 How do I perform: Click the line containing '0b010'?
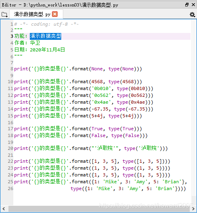click(83, 88)
